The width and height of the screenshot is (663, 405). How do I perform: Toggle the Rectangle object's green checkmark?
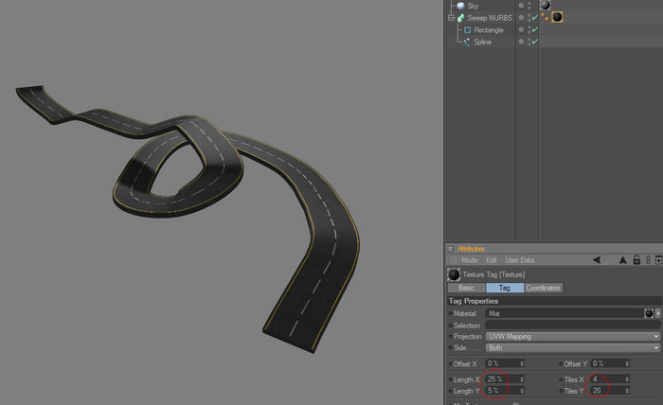(x=535, y=29)
